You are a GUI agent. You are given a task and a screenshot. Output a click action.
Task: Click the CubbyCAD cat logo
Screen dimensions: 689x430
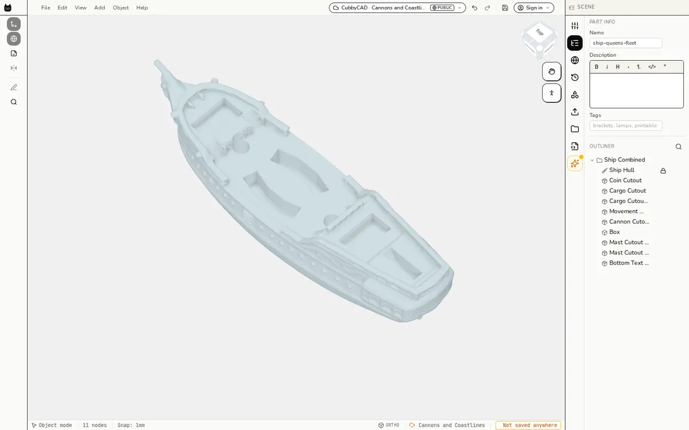tap(7, 7)
